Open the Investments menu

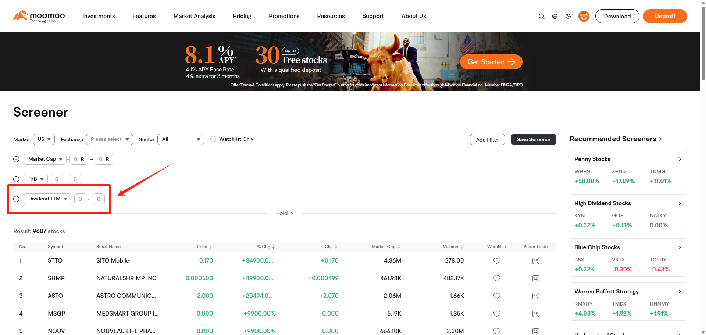[x=99, y=16]
